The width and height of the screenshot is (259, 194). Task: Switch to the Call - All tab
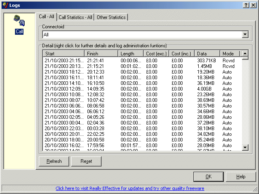pyautogui.click(x=47, y=17)
